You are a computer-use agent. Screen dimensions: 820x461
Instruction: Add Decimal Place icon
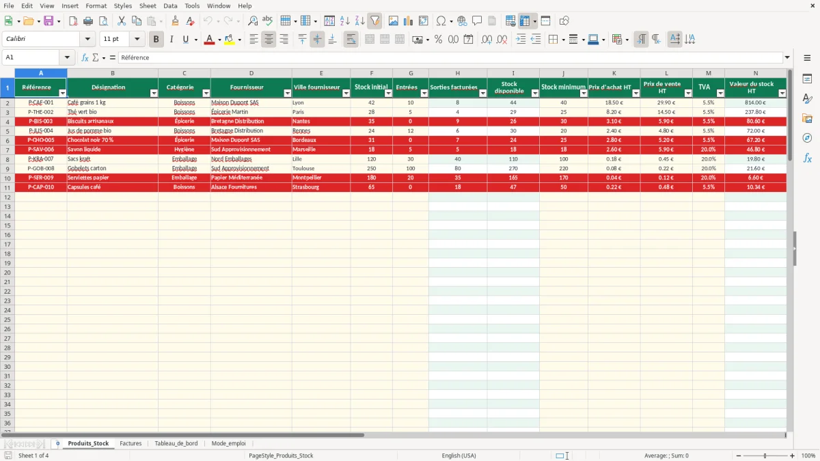click(487, 40)
